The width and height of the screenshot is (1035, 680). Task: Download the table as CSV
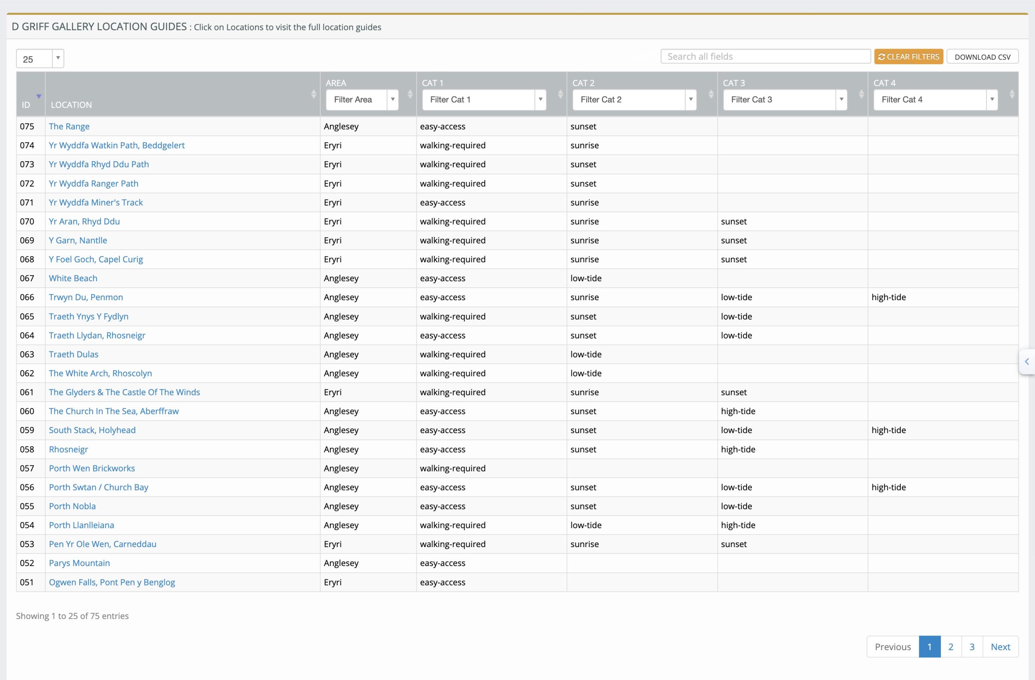pos(982,57)
